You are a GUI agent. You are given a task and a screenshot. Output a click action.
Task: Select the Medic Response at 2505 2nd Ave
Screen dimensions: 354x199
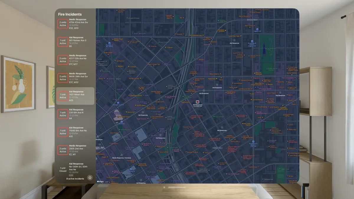click(75, 149)
